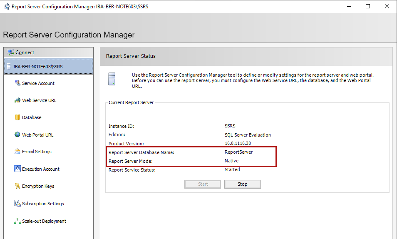Image resolution: width=397 pixels, height=239 pixels.
Task: Select the IBA-BER-NOTE603\SSRS server node
Action: [x=49, y=66]
